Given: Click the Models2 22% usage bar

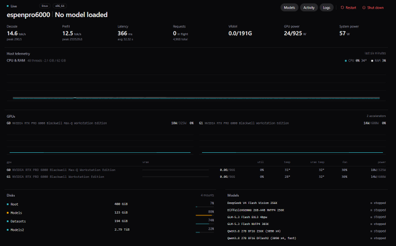Looking at the screenshot, I should click(204, 233).
